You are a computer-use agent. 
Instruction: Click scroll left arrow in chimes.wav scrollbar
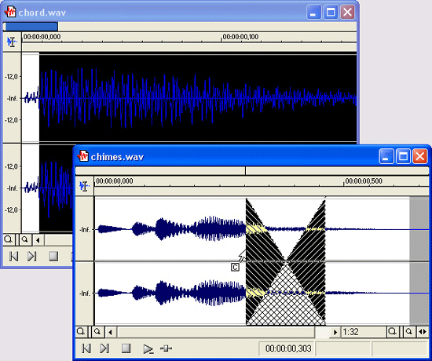coord(110,333)
